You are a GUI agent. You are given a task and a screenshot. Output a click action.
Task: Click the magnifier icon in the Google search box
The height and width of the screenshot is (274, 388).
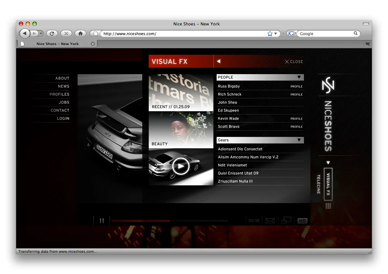pos(356,33)
